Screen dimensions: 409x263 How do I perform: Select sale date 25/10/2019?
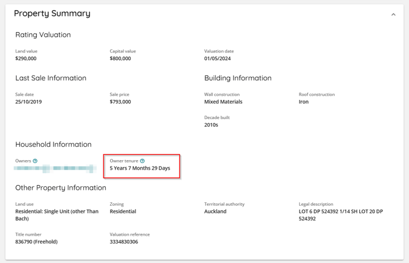(x=29, y=102)
